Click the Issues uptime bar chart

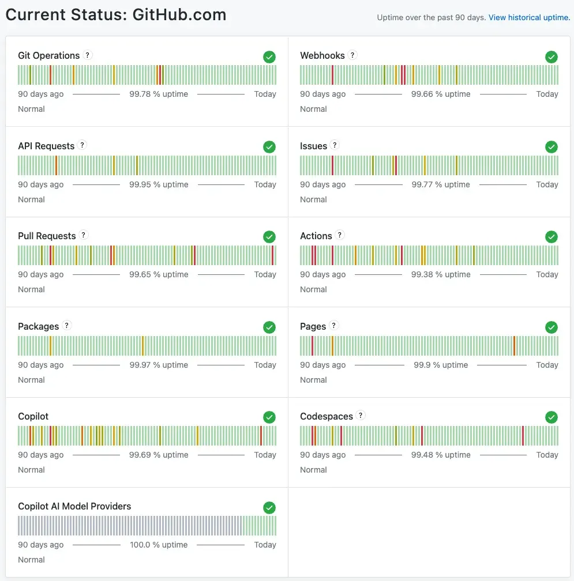(429, 165)
